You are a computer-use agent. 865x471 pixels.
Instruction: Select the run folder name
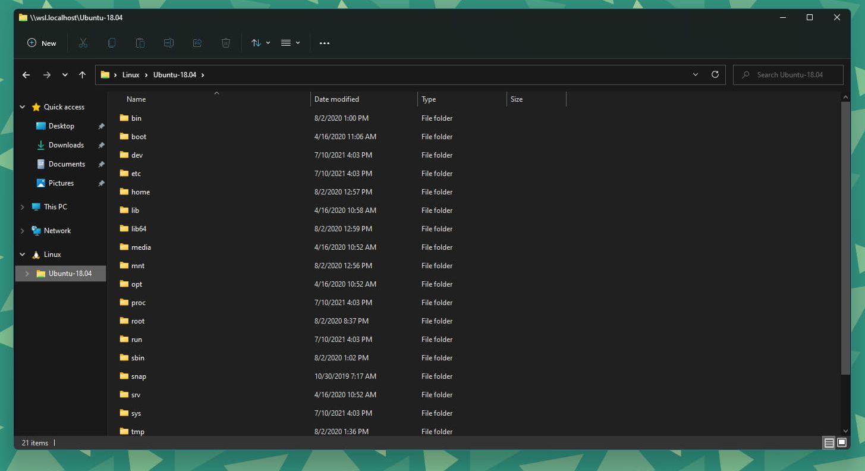point(137,340)
